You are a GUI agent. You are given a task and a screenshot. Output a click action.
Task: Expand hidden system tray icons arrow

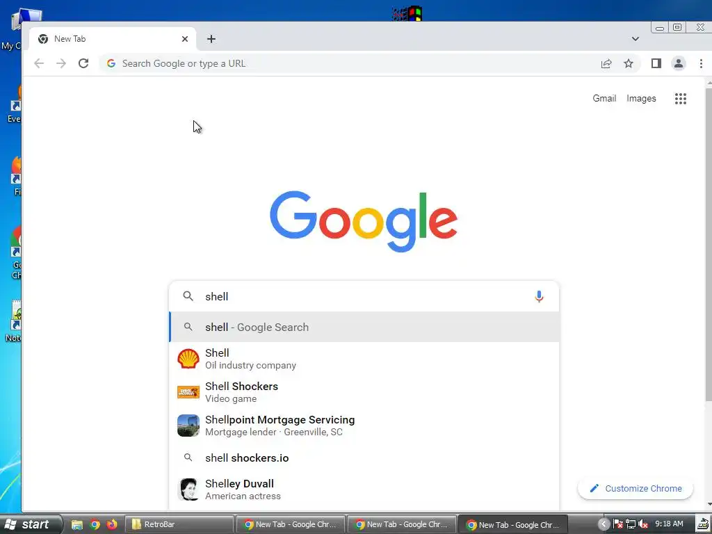(x=604, y=524)
